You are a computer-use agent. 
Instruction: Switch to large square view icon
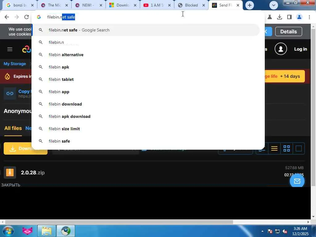click(299, 148)
